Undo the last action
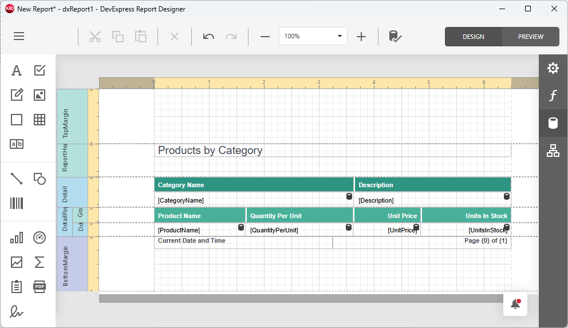Screen dimensions: 568x328 (208, 37)
